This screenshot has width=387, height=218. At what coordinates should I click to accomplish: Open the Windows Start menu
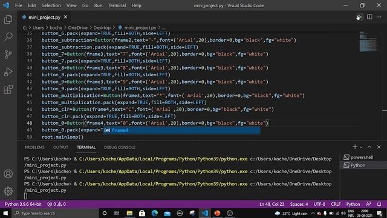pos(5,213)
